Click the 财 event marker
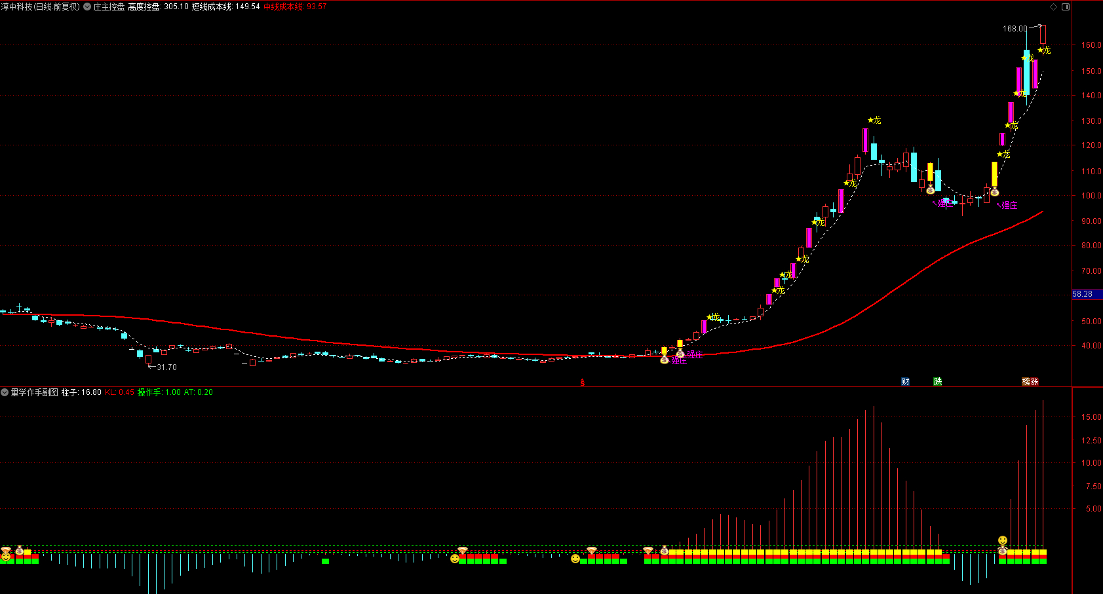The height and width of the screenshot is (594, 1103). 905,382
